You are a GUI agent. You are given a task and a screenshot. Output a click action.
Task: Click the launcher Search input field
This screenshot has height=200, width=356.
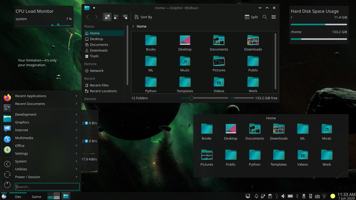pos(48,187)
